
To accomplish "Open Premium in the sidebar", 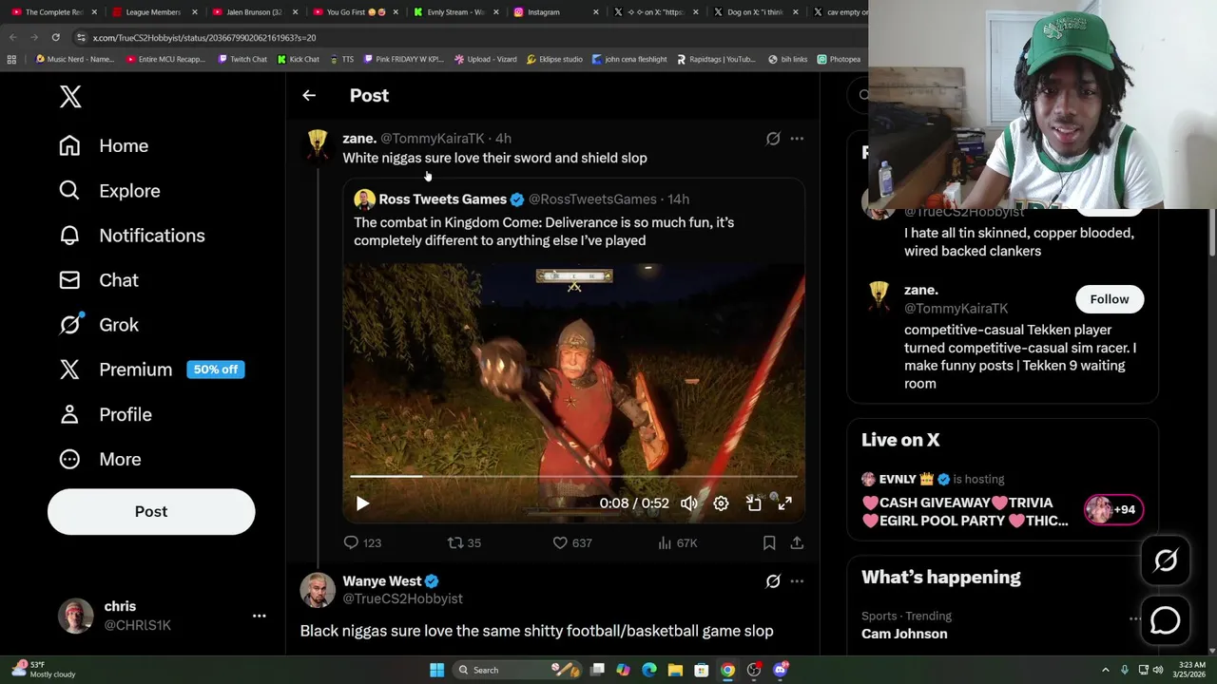I will (x=151, y=370).
